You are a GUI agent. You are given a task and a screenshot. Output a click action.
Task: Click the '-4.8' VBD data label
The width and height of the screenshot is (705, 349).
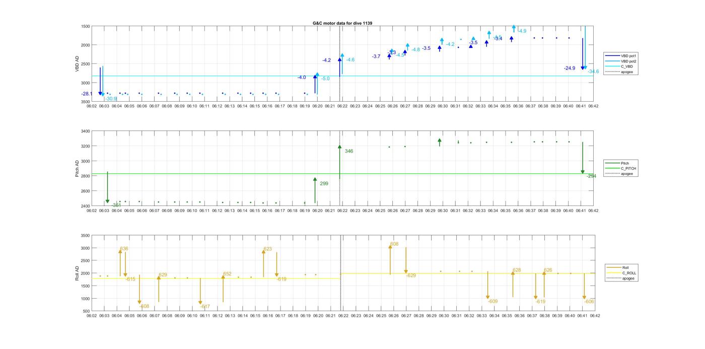(415, 49)
